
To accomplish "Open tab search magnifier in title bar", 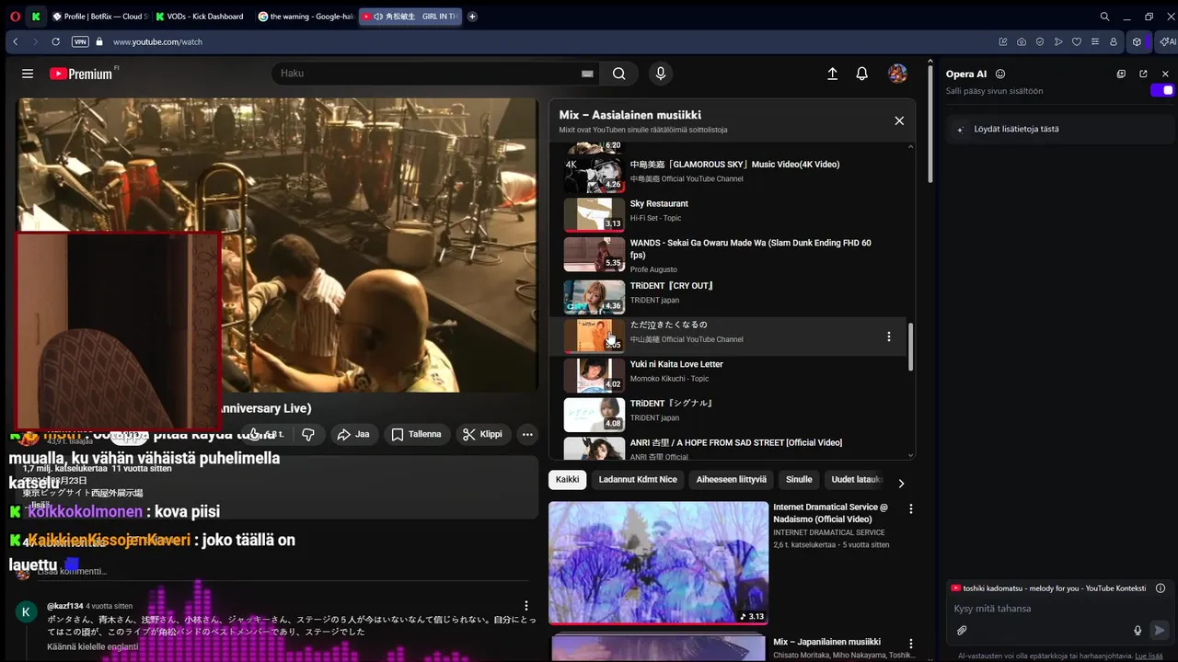I will 1104,17.
